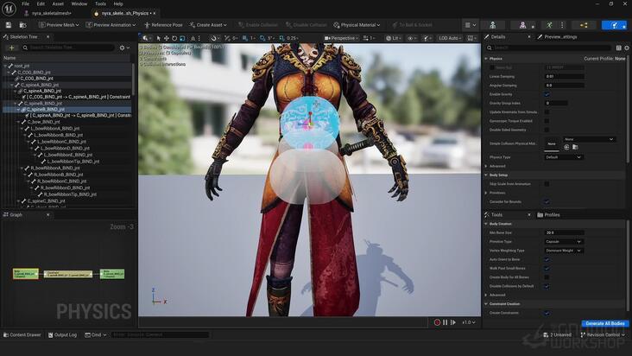632x356 pixels.
Task: Open the Physical Material dropdown
Action: coord(357,25)
